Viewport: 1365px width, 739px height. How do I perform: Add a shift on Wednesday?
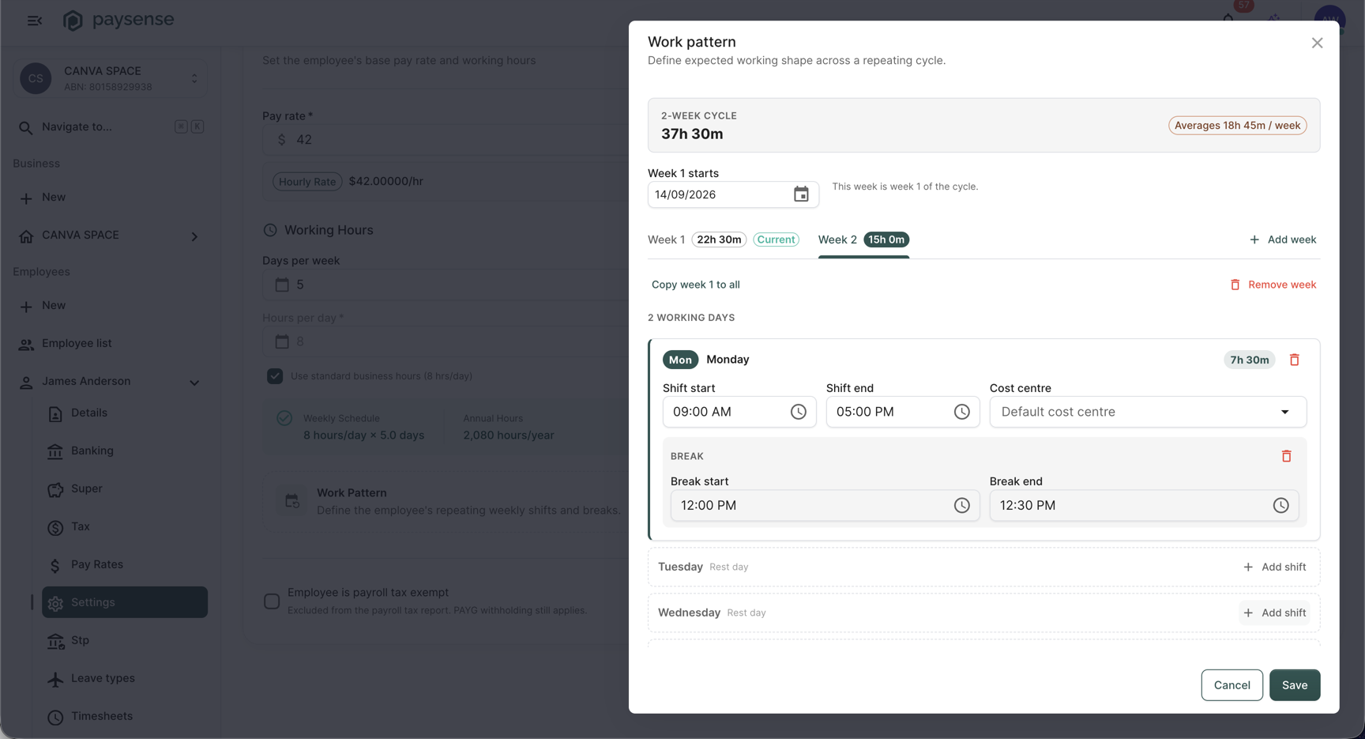coord(1274,613)
